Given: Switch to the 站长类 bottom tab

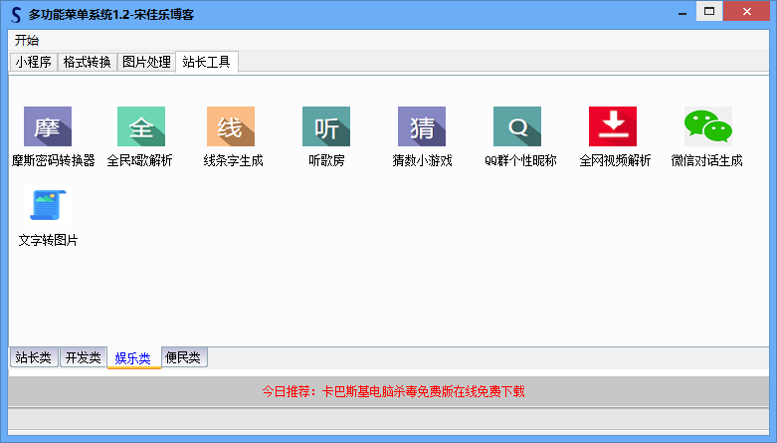Looking at the screenshot, I should click(x=33, y=358).
